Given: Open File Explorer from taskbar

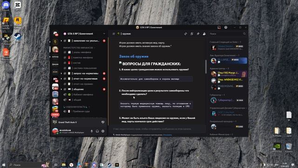Looking at the screenshot, I should click(x=64, y=165).
